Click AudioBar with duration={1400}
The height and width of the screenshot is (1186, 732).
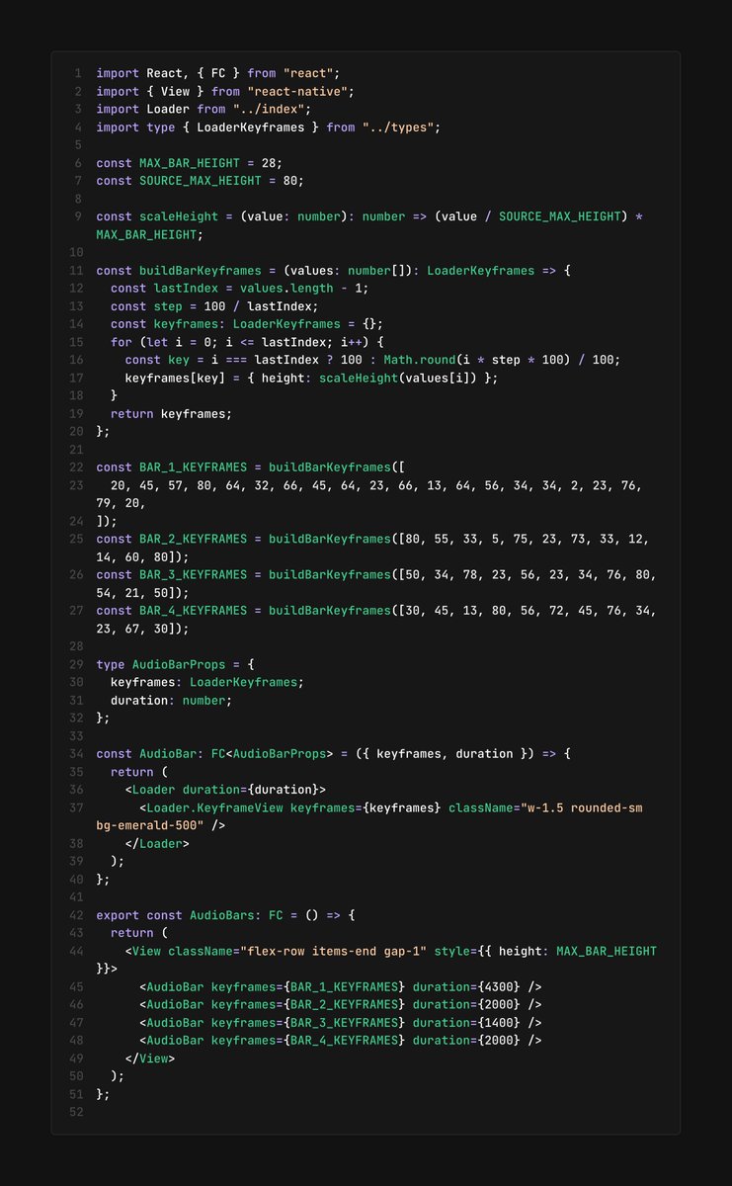(341, 1022)
